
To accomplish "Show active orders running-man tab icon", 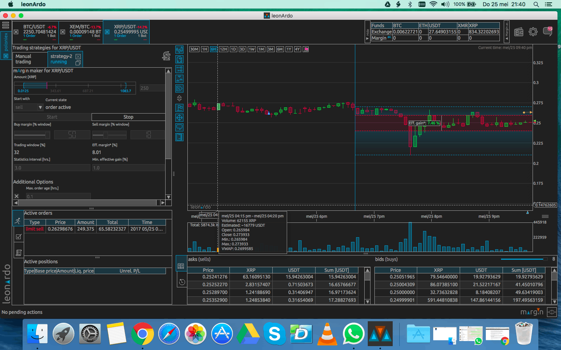I will click(x=18, y=221).
